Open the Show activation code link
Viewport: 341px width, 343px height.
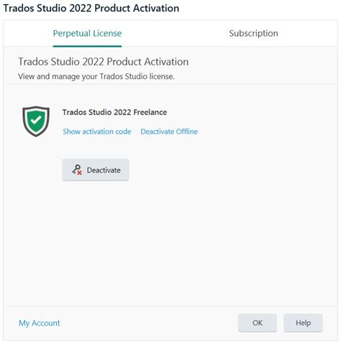point(97,132)
